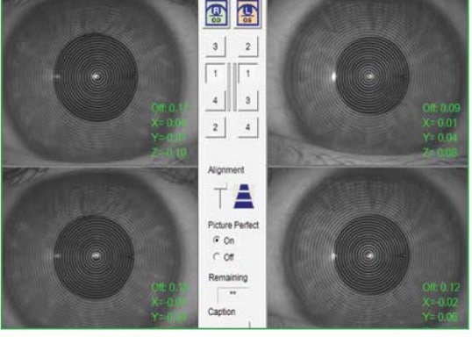Click button 4 at bottom of OS column
The height and width of the screenshot is (337, 472).
pyautogui.click(x=248, y=127)
